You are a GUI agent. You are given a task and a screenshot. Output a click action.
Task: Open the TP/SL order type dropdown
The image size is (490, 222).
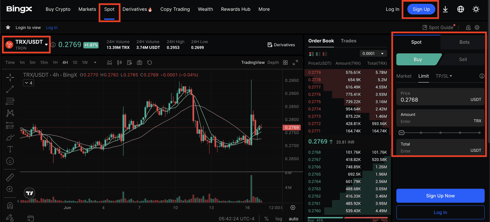[444, 76]
